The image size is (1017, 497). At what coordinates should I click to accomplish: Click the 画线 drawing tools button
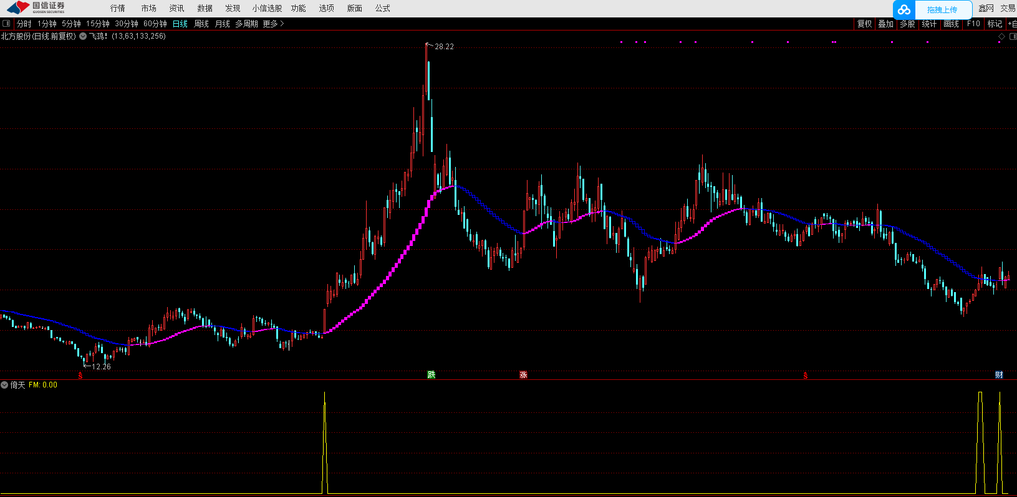pos(951,24)
